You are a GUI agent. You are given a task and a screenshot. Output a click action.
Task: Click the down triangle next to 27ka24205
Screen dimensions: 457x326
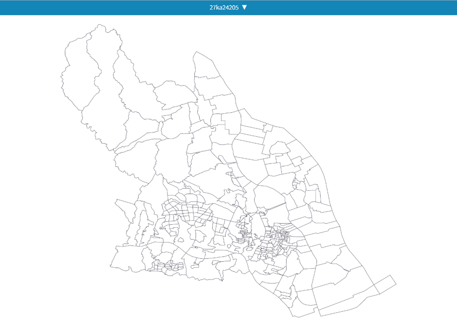(244, 7)
